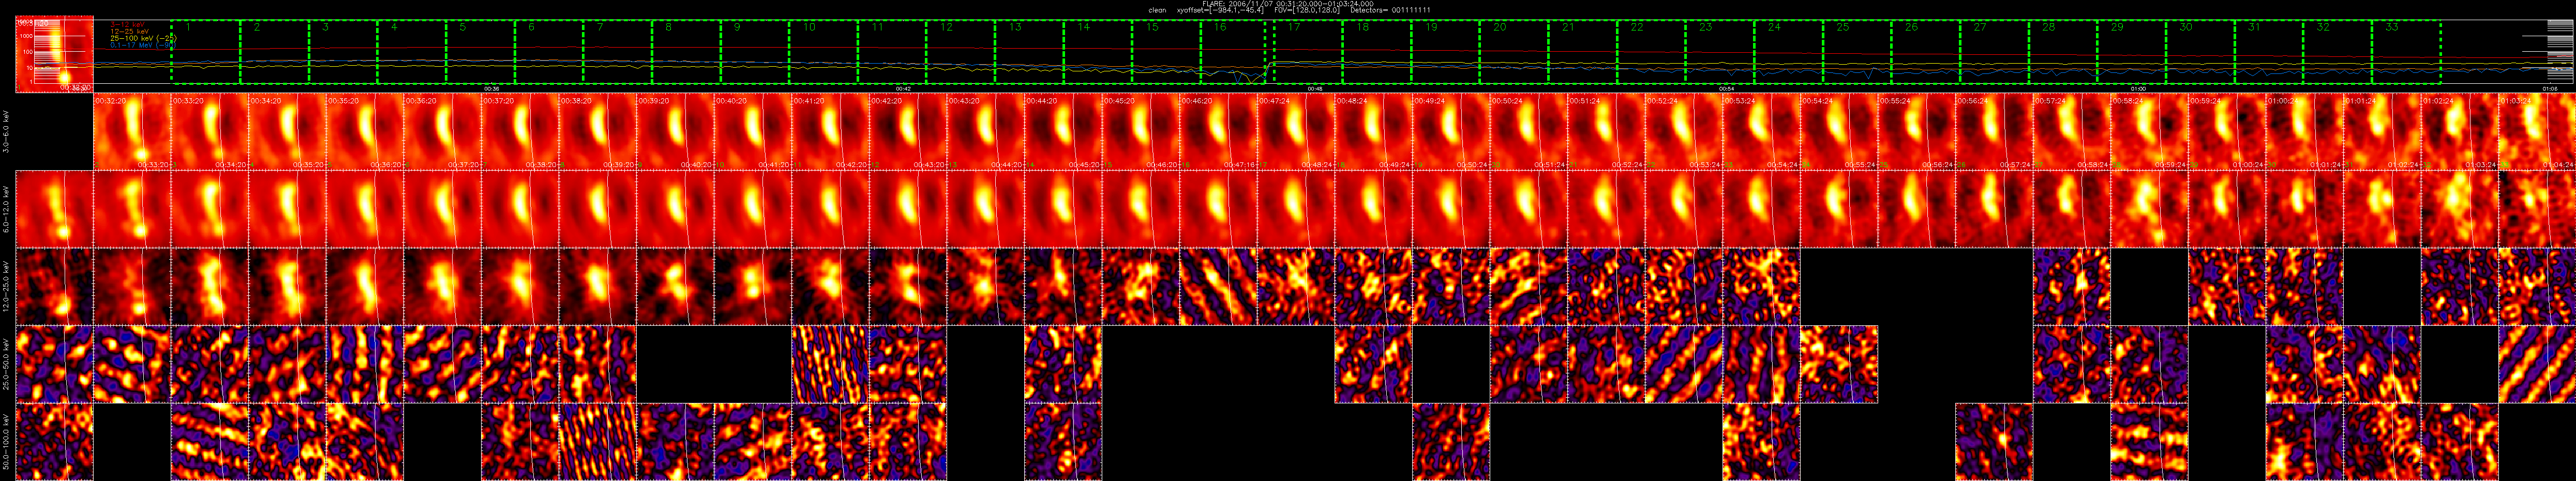
Task: Open the first 6.0–12.0 keV image in its row
Action: click(55, 209)
